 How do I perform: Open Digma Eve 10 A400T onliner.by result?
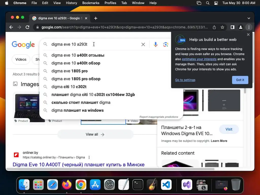[x=79, y=165]
